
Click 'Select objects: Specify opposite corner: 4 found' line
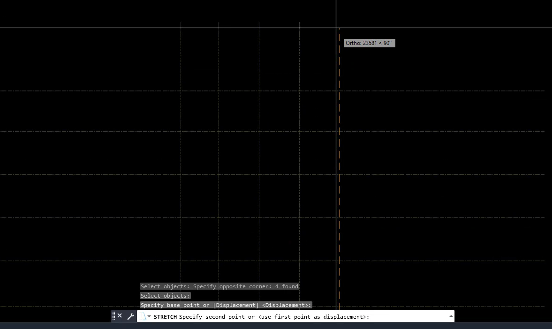coord(219,286)
